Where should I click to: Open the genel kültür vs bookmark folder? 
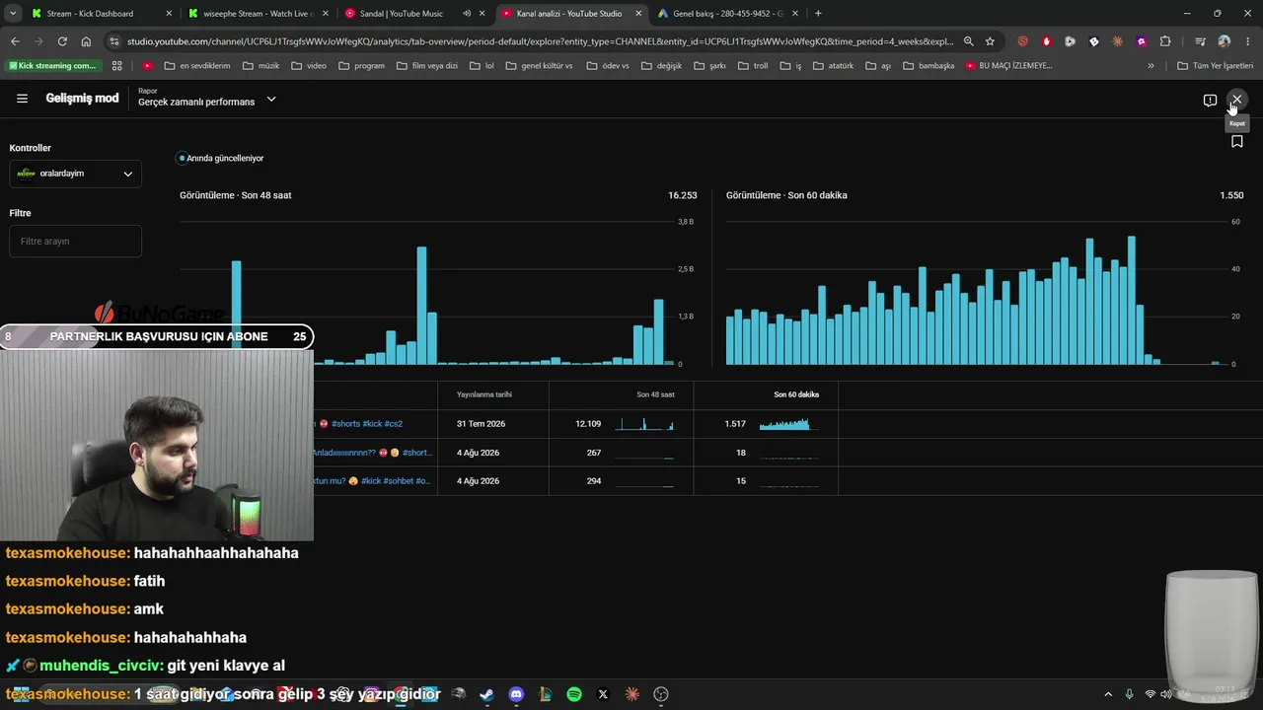click(x=539, y=66)
